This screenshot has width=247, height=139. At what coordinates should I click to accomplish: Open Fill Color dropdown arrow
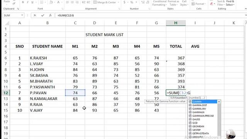click(x=54, y=2)
